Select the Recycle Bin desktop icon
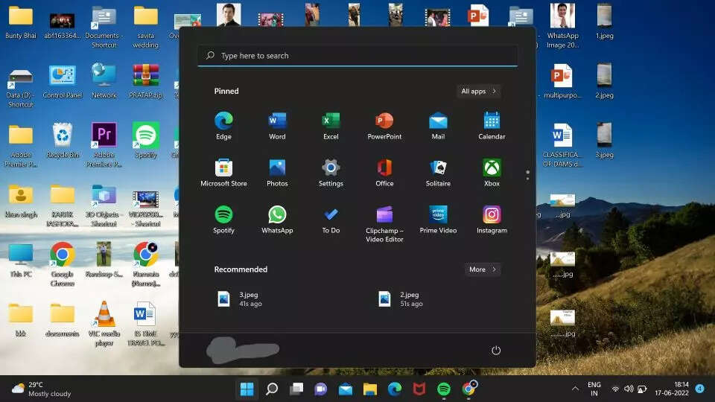715x402 pixels. point(63,141)
